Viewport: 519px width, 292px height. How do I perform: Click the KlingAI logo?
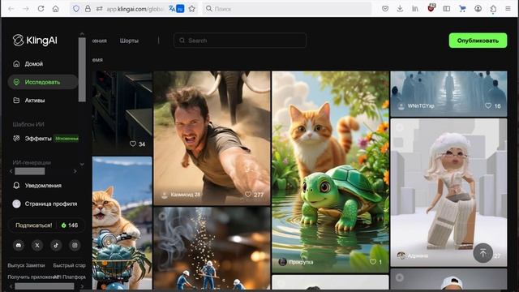(35, 41)
